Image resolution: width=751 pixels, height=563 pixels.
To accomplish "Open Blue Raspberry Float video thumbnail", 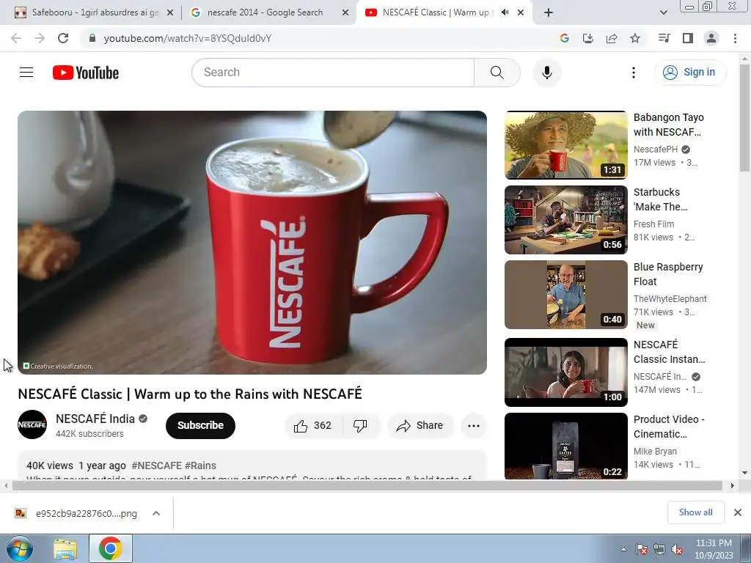I will tap(565, 295).
